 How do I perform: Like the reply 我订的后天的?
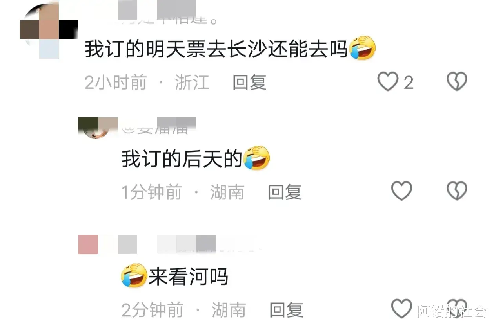402,191
